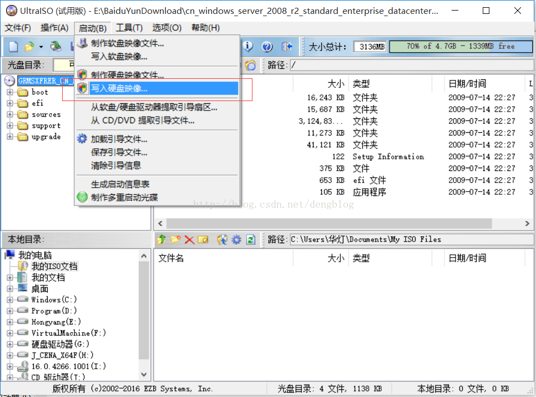Expand the VirtualMachine(F:) drive node
Screen dimensions: 536x397
[9, 333]
